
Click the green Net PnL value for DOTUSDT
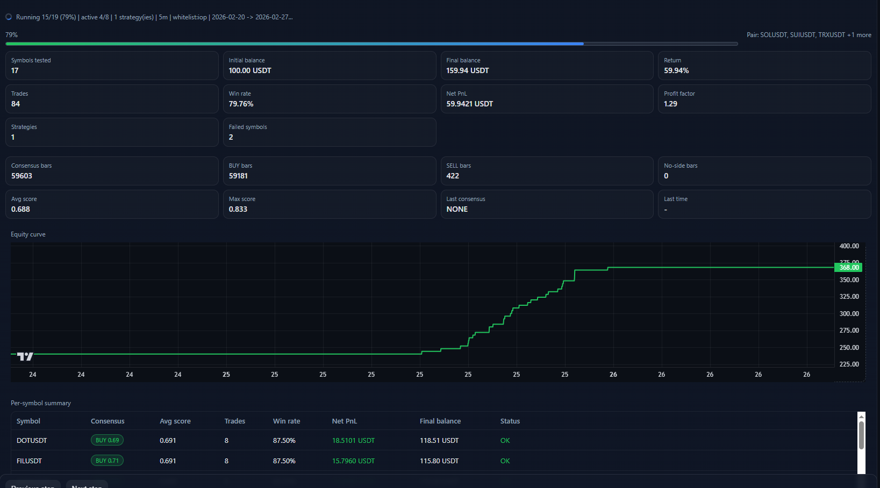[x=353, y=440]
